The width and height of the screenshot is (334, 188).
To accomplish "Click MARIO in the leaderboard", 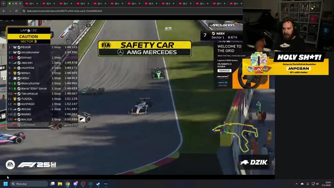I will (x=26, y=114).
